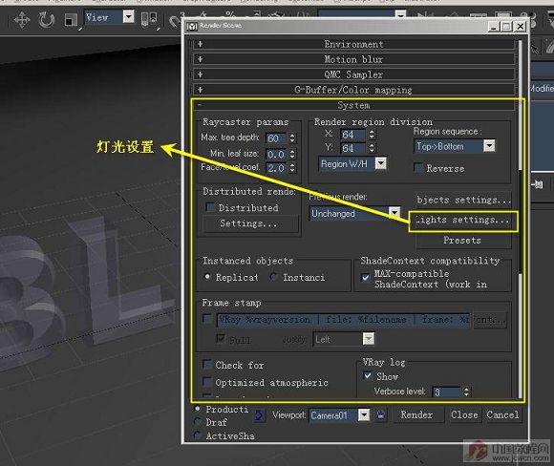This screenshot has height=466, width=554.
Task: Select the Move tool in main toolbar
Action: click(22, 19)
